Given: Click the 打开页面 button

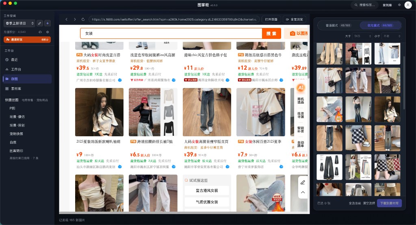Looking at the screenshot, I should tap(271, 19).
